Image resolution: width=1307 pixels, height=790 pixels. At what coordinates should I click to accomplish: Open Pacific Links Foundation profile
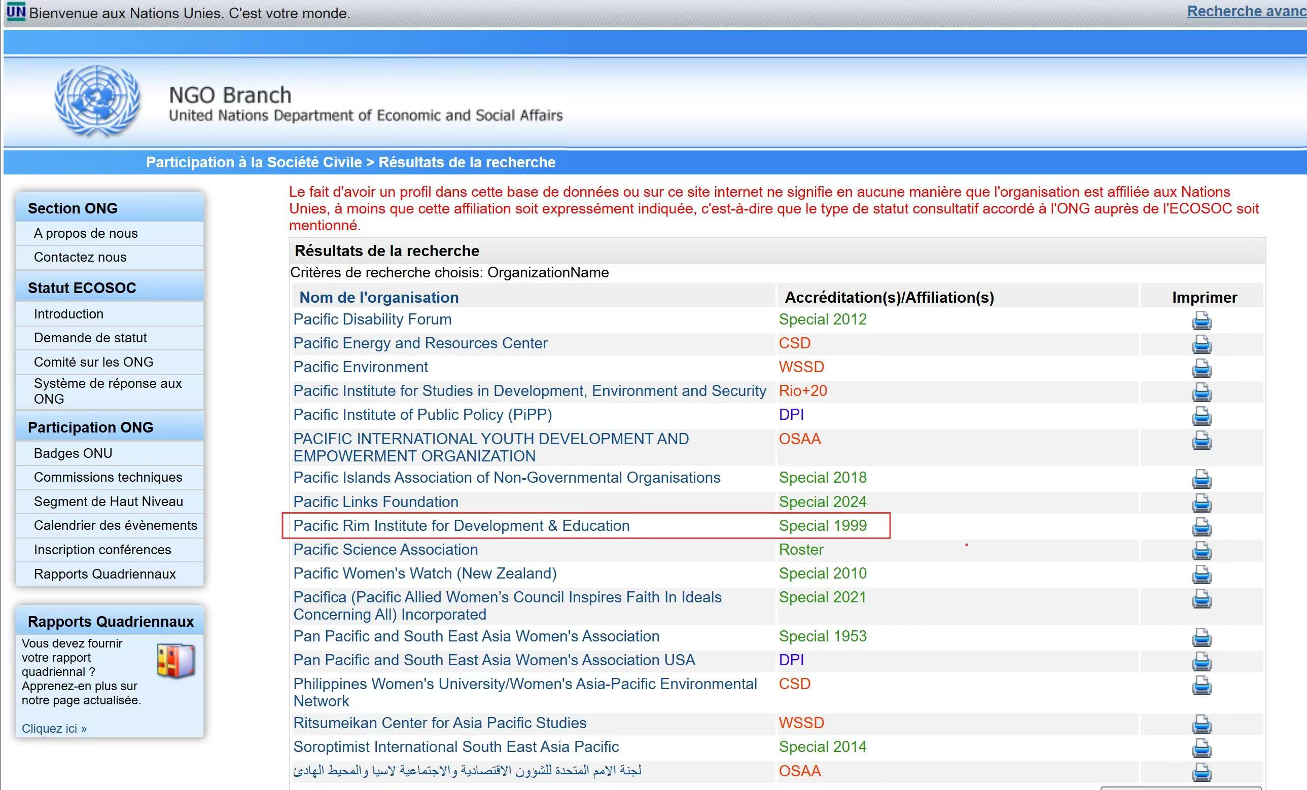pyautogui.click(x=375, y=501)
